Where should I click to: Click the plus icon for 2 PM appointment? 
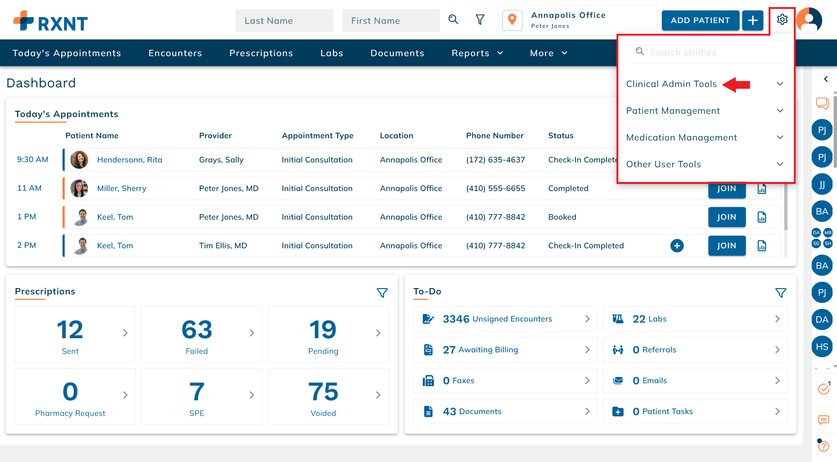pos(677,246)
